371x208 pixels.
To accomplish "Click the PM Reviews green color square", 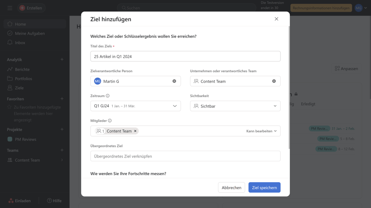I will (x=10, y=139).
